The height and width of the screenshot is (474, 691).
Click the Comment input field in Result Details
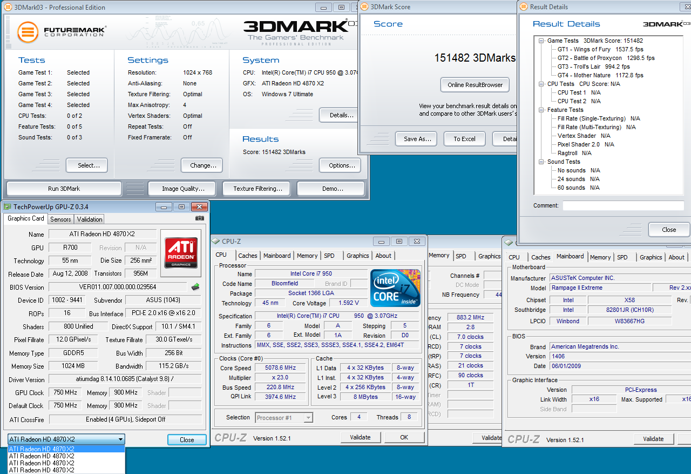click(x=623, y=206)
